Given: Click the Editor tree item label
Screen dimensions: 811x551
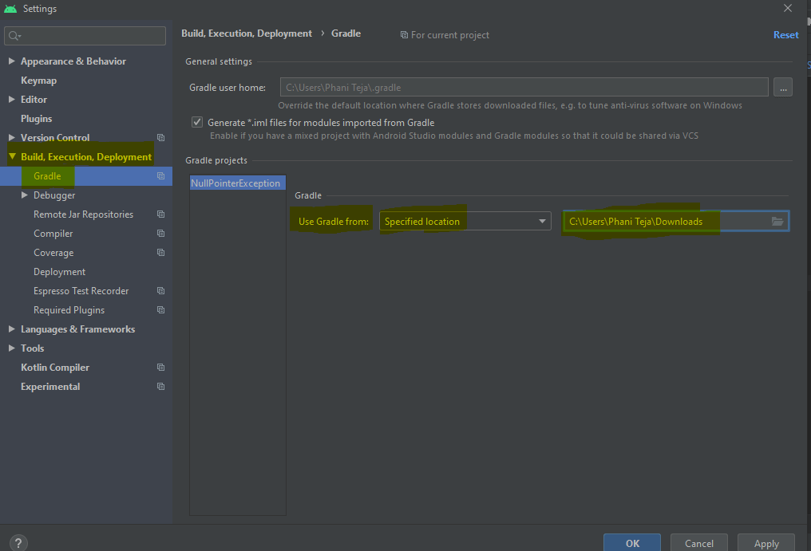Looking at the screenshot, I should click(x=34, y=99).
